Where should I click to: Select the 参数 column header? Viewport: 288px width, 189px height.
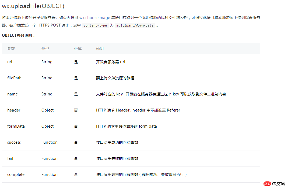point(11,49)
